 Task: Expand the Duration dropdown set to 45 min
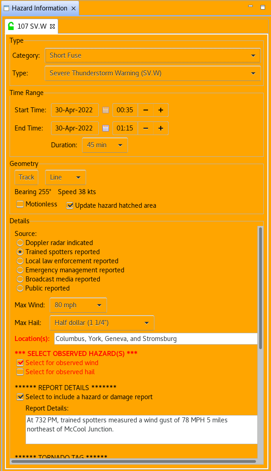coord(105,145)
